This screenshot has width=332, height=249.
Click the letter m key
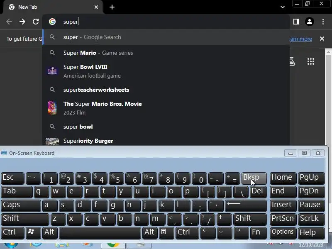(158, 220)
